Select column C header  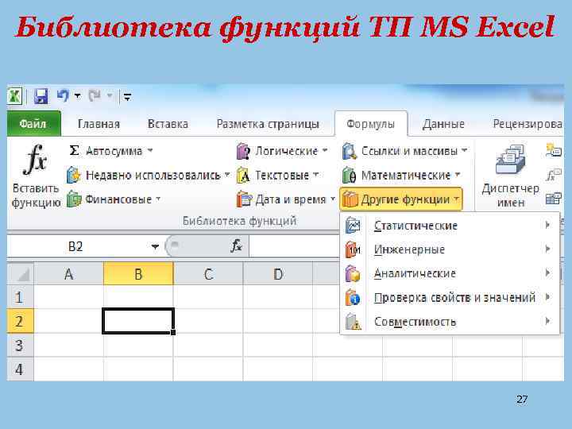tap(208, 273)
